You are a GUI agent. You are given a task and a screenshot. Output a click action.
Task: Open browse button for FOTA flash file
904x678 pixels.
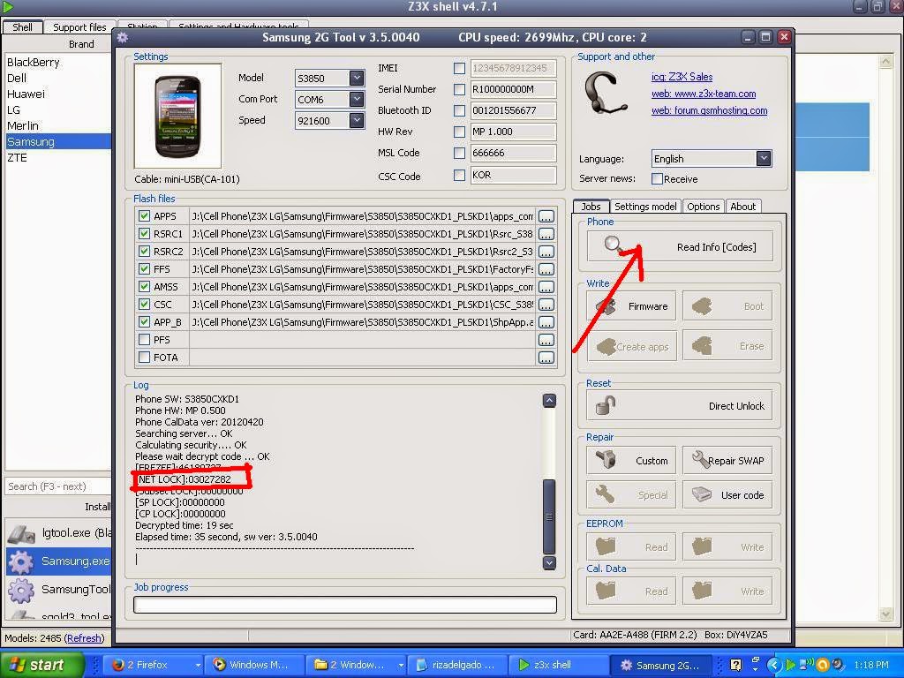(x=546, y=358)
